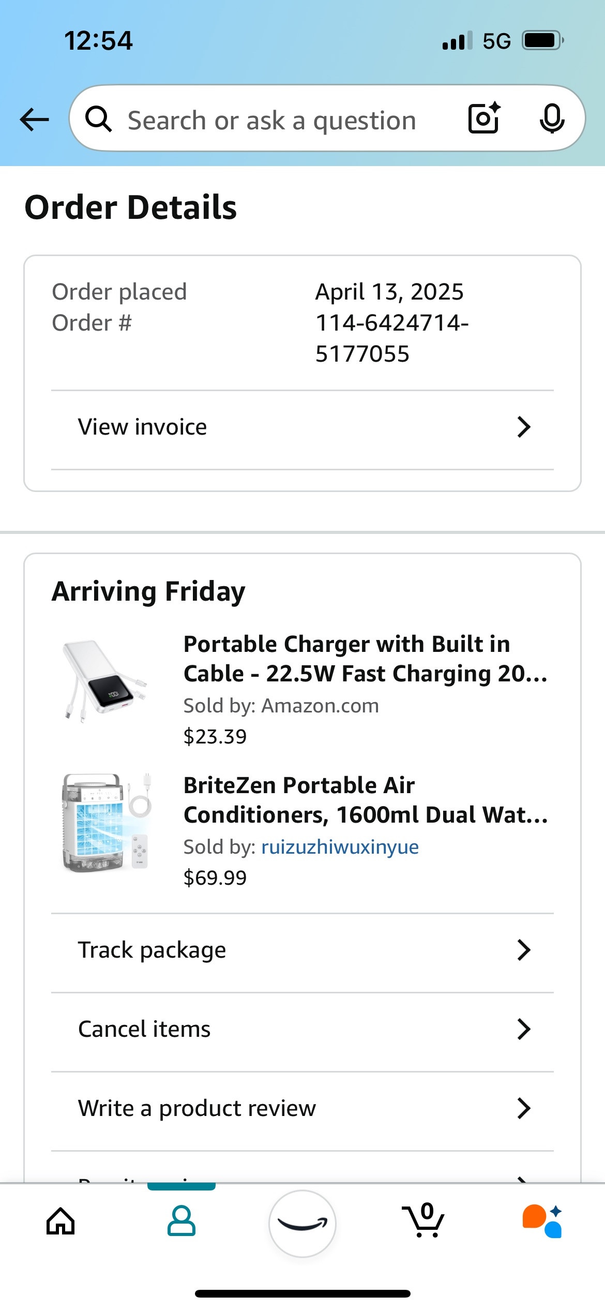Expand the View invoice chevron
This screenshot has width=605, height=1310.
pos(524,427)
